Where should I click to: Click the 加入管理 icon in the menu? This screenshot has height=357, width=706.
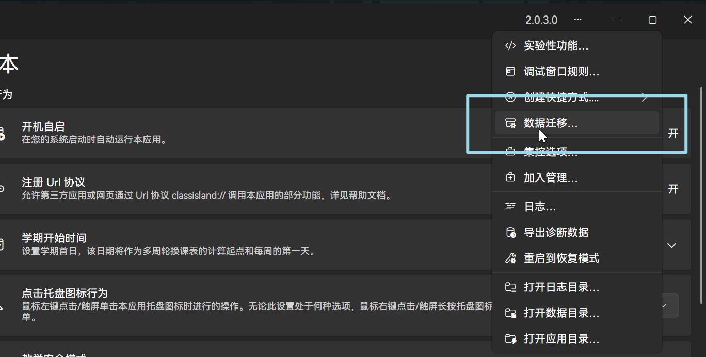pos(510,177)
